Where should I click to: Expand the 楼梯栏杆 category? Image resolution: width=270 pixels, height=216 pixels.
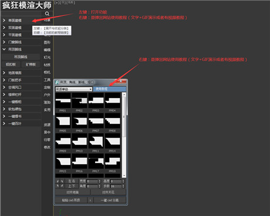click(21, 95)
